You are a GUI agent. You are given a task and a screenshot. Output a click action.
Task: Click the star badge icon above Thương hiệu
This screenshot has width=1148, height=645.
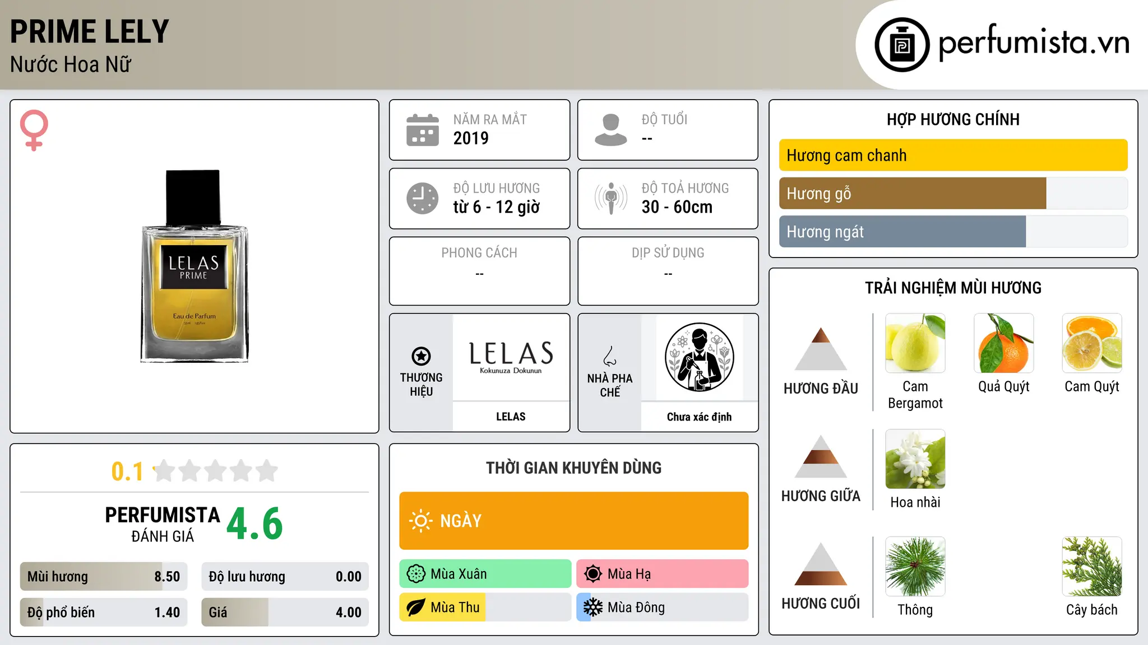coord(421,356)
